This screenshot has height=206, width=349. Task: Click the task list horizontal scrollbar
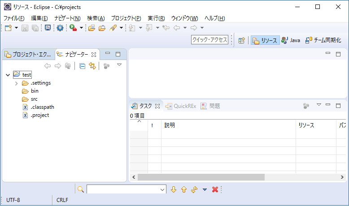[201, 177]
